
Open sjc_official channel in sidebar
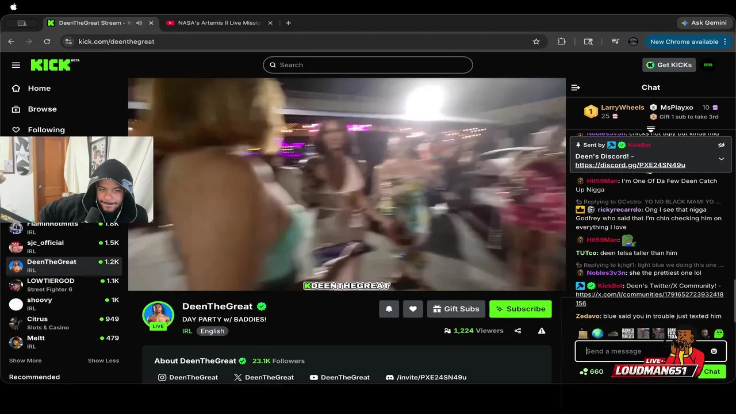click(x=64, y=246)
